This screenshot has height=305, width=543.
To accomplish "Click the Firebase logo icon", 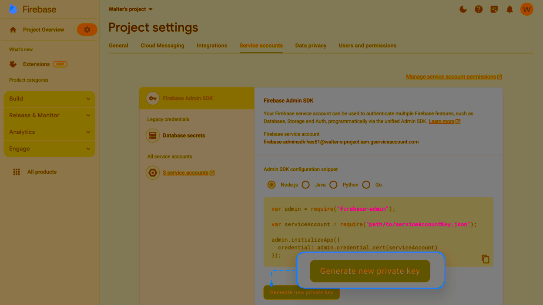I will [13, 9].
